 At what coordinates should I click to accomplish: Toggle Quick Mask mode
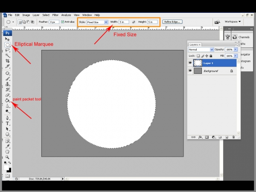tap(8, 176)
